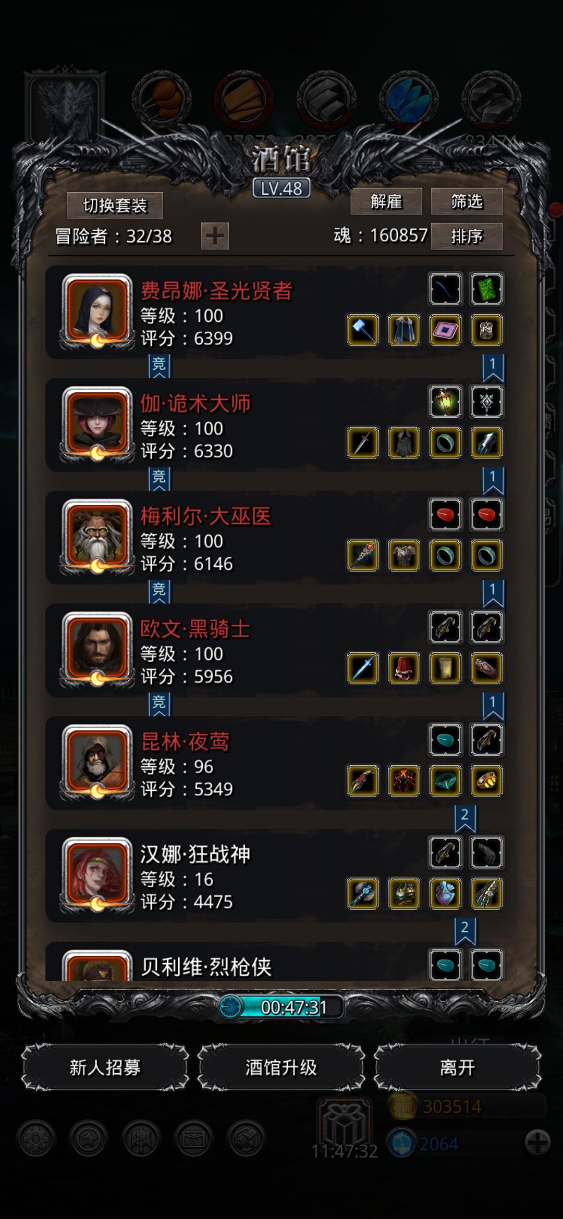Open the 排序 sort options
Viewport: 563px width, 1219px height.
pyautogui.click(x=467, y=237)
